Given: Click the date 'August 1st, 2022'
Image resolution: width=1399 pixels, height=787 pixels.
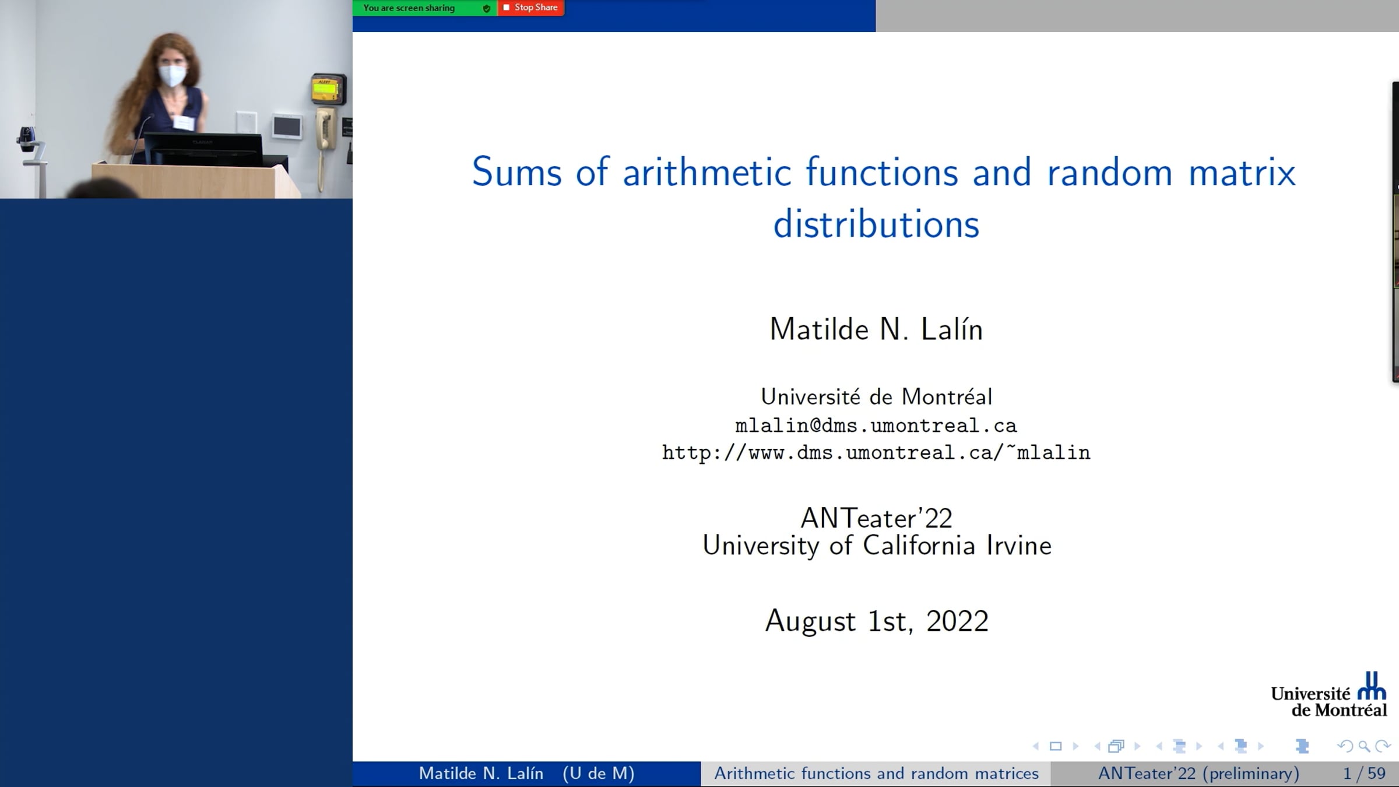Looking at the screenshot, I should click(877, 621).
